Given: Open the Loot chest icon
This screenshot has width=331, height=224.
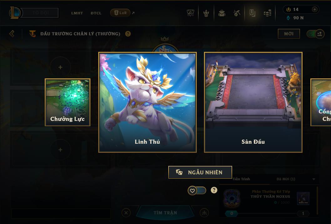Looking at the screenshot, I should (222, 13).
